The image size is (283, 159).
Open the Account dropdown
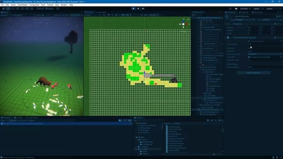pyautogui.click(x=245, y=9)
